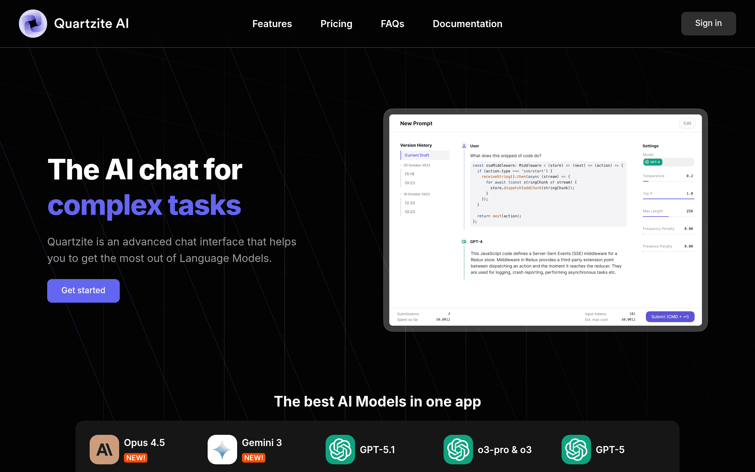This screenshot has height=472, width=755.
Task: Click the Sign in button
Action: pyautogui.click(x=708, y=23)
